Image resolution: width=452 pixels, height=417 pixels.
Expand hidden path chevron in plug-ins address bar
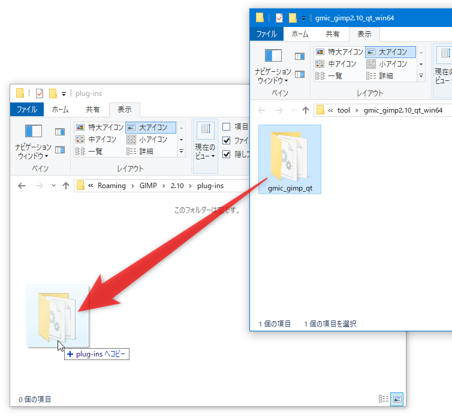pyautogui.click(x=91, y=186)
